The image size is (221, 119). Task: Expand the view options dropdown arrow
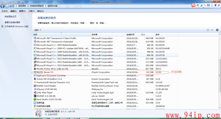pyautogui.click(x=212, y=30)
